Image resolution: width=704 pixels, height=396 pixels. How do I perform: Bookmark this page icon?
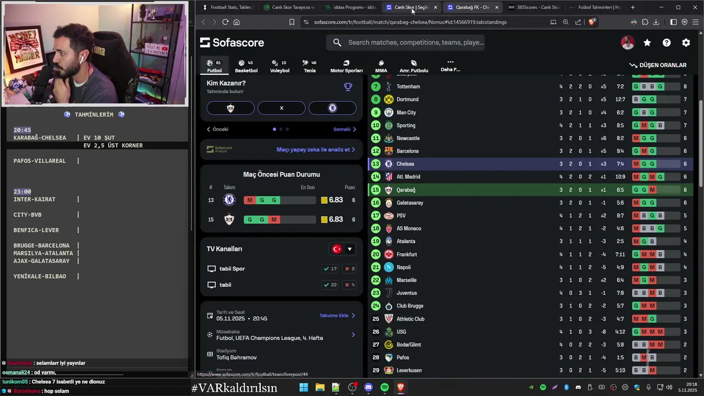[291, 22]
